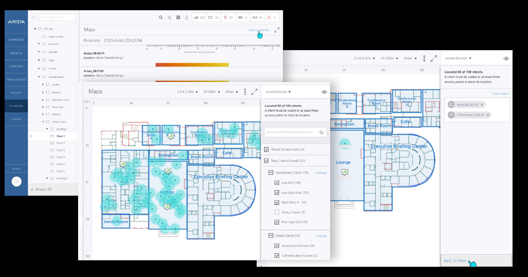Open the Configure section in sidebar
The width and height of the screenshot is (528, 277).
[x=16, y=66]
